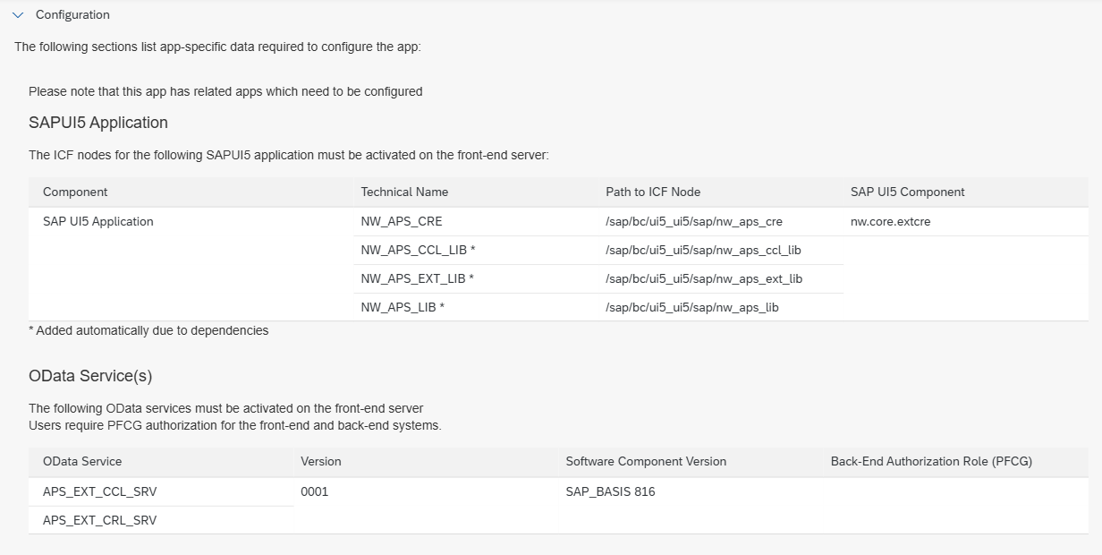Image resolution: width=1102 pixels, height=555 pixels.
Task: Select path /sap/bc/ui5_ui5/sap/nw_aps_ext_lib
Action: click(704, 278)
